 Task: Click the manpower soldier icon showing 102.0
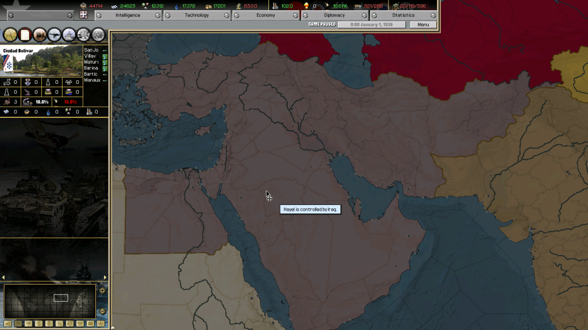pyautogui.click(x=275, y=6)
